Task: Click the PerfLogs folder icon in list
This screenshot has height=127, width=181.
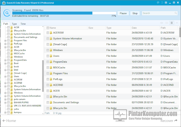Action: [x=51, y=79]
